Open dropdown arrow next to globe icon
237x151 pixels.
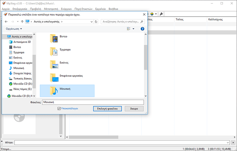click(156, 14)
